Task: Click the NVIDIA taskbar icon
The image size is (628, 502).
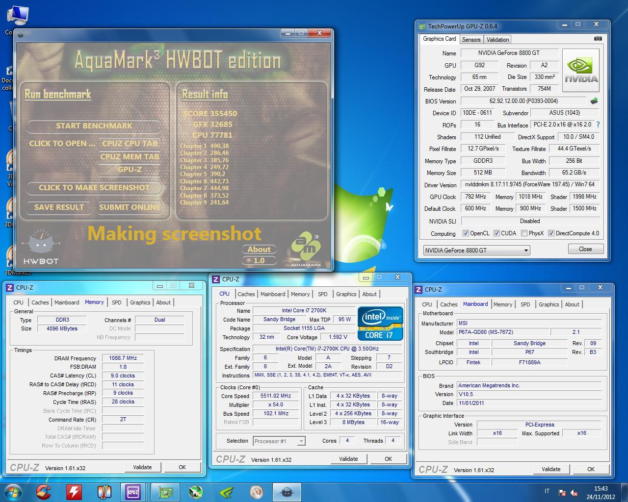Action: (226, 492)
